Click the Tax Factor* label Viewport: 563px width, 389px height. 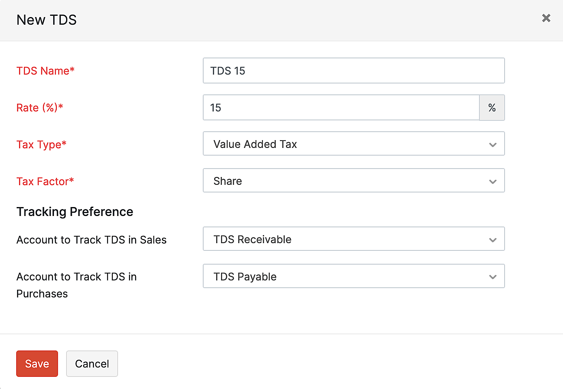pyautogui.click(x=45, y=182)
